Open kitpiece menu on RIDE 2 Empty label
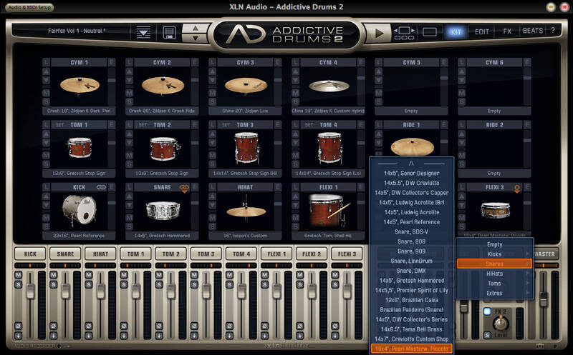Image resolution: width=573 pixels, height=355 pixels. [494, 174]
